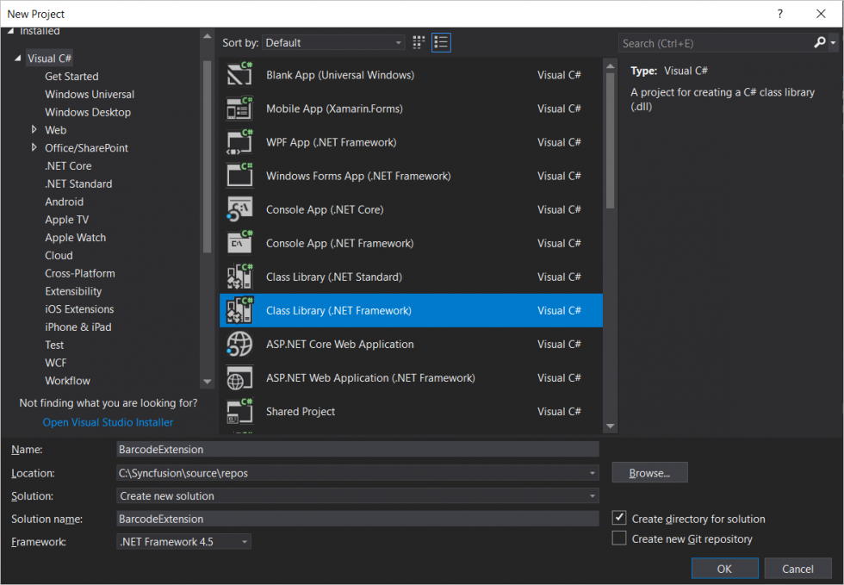Viewport: 844px width, 585px height.
Task: Click the Console App (.NET Core) icon
Action: click(239, 209)
